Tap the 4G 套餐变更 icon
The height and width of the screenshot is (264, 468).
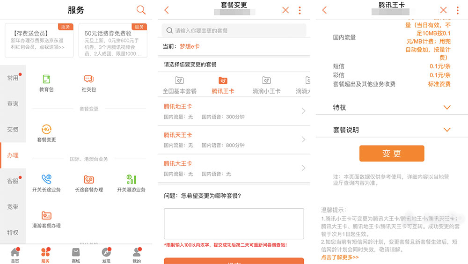[x=46, y=129]
